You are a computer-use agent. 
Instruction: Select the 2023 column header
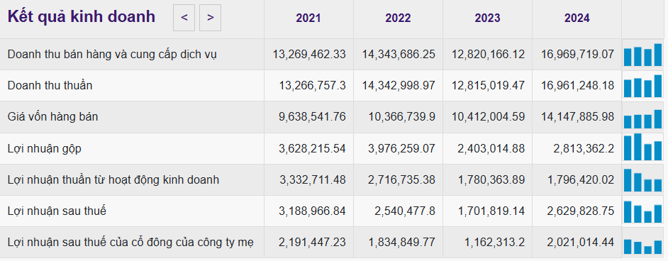click(x=487, y=18)
